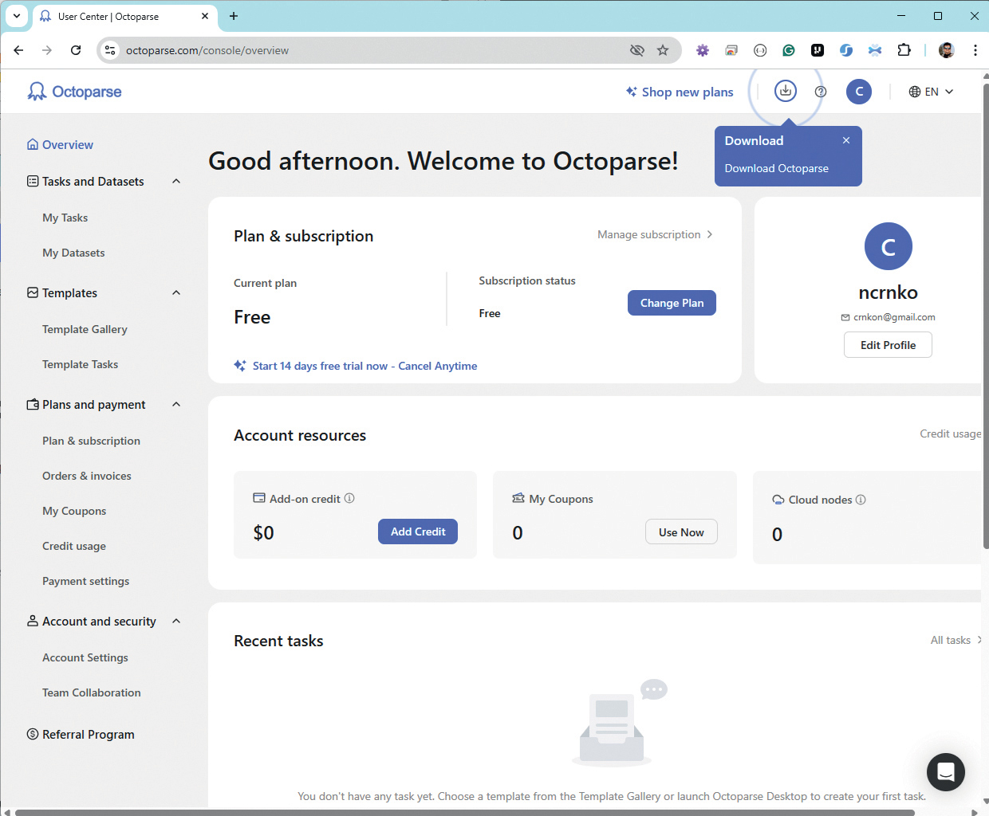The width and height of the screenshot is (989, 816).
Task: Open My Tasks
Action: (x=65, y=218)
